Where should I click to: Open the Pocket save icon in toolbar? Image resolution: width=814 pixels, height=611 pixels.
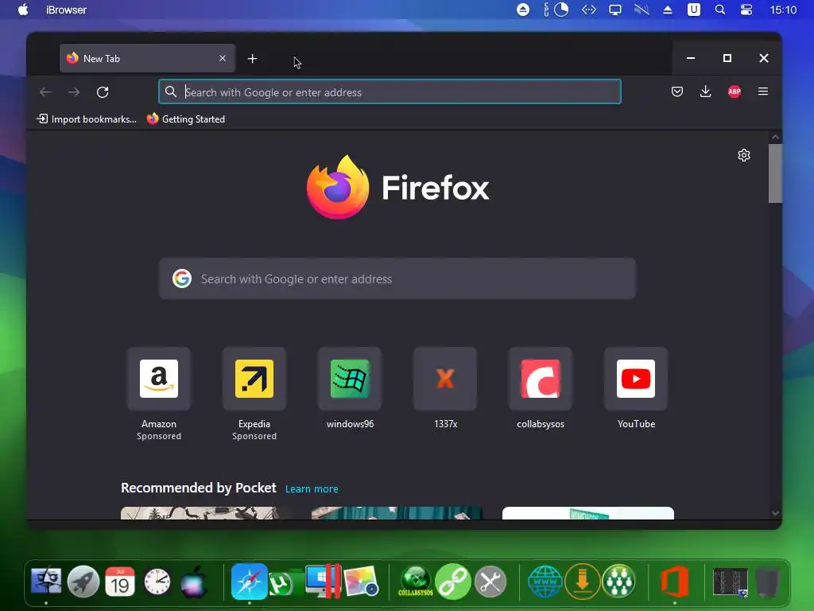(677, 92)
